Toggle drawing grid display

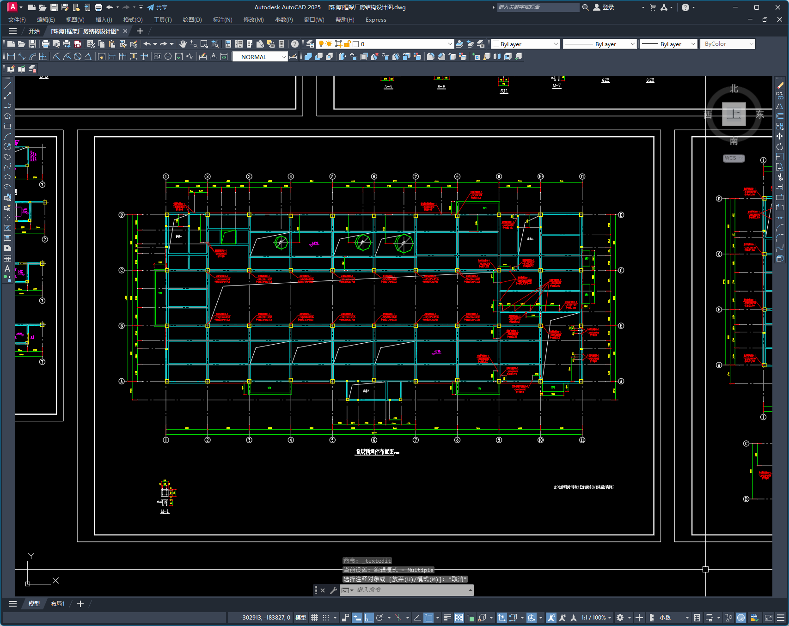click(x=315, y=618)
